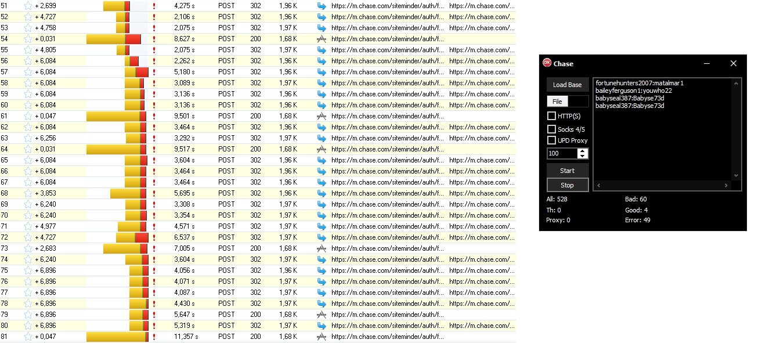
Task: Select the '11,357 s' duration cell
Action: pyautogui.click(x=186, y=337)
